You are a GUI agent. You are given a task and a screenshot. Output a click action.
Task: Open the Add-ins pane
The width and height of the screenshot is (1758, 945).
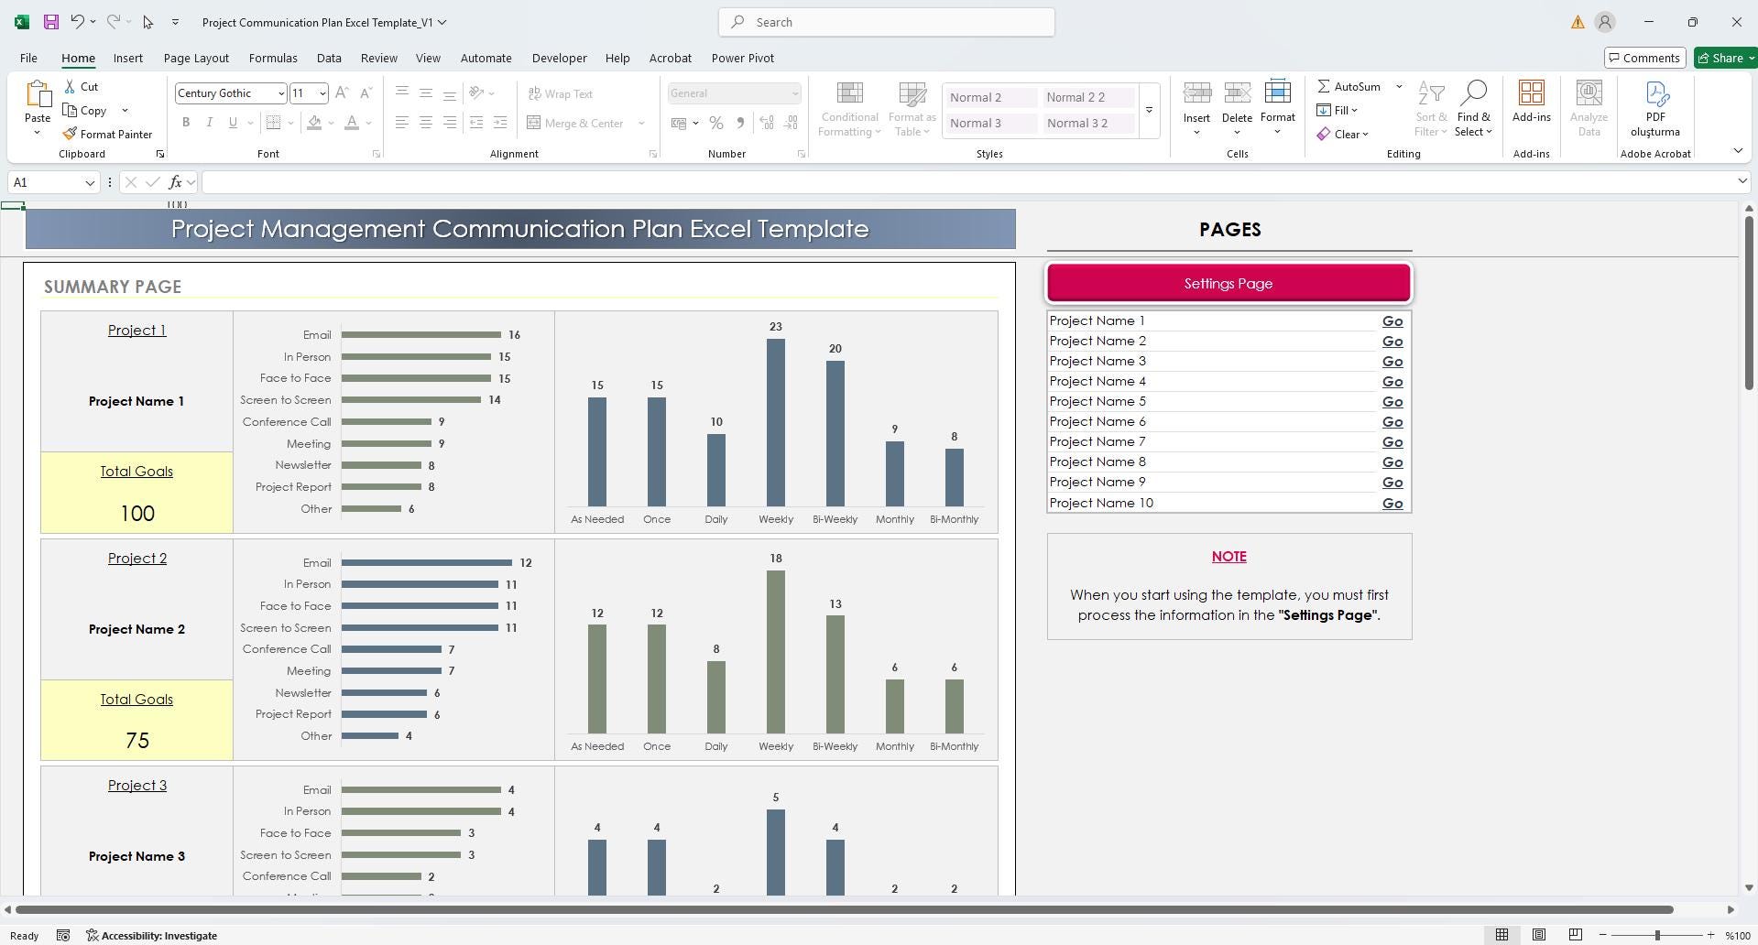click(1532, 102)
